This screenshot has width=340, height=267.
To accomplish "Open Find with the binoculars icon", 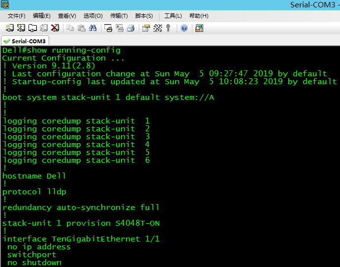I will pyautogui.click(x=93, y=28).
